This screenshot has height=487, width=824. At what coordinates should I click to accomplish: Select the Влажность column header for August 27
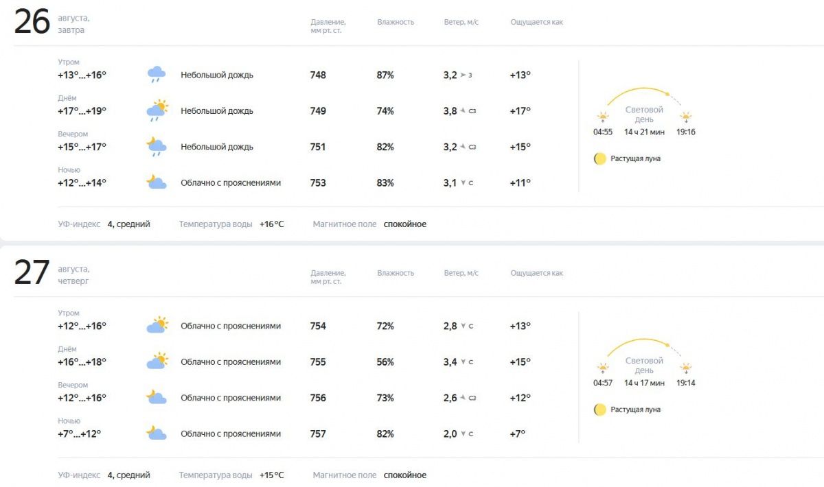pyautogui.click(x=396, y=273)
